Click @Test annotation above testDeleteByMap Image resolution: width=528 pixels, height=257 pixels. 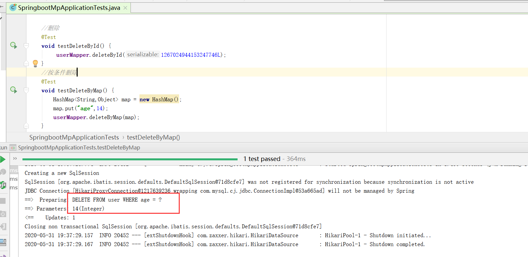point(49,81)
